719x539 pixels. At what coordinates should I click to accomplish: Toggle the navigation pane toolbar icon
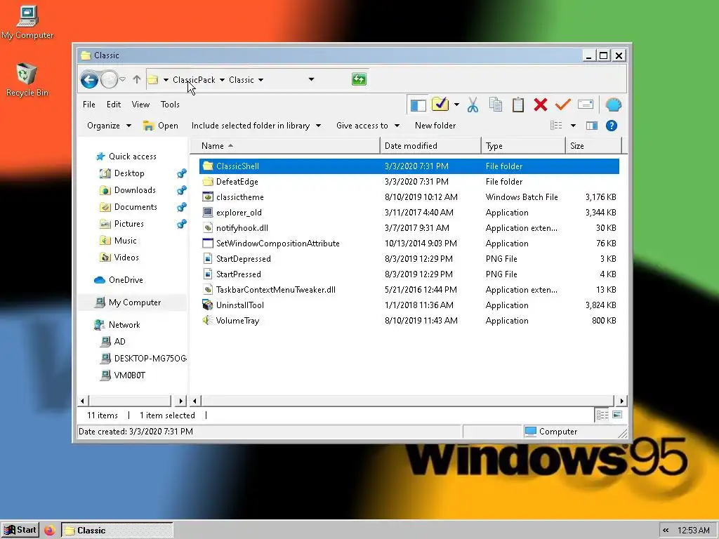tap(418, 105)
